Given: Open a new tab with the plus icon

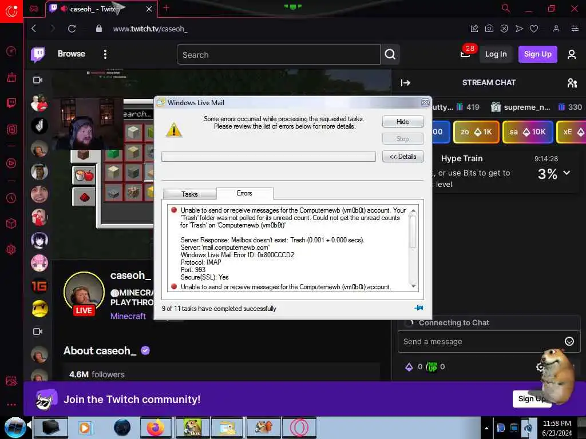Looking at the screenshot, I should [x=167, y=8].
